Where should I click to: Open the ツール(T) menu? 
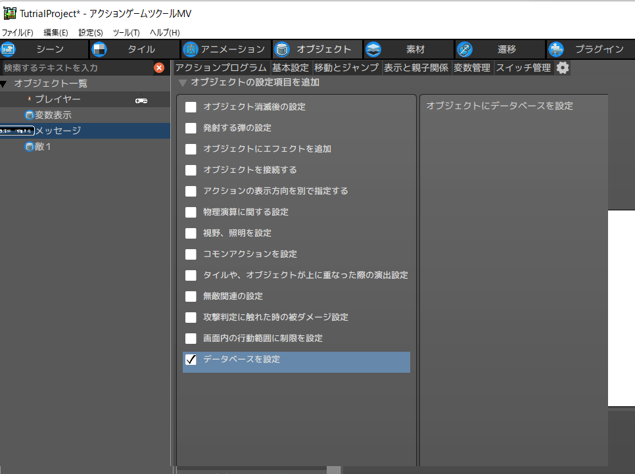click(126, 33)
